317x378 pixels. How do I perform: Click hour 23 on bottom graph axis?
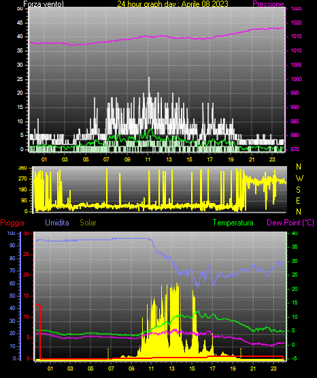[273, 368]
